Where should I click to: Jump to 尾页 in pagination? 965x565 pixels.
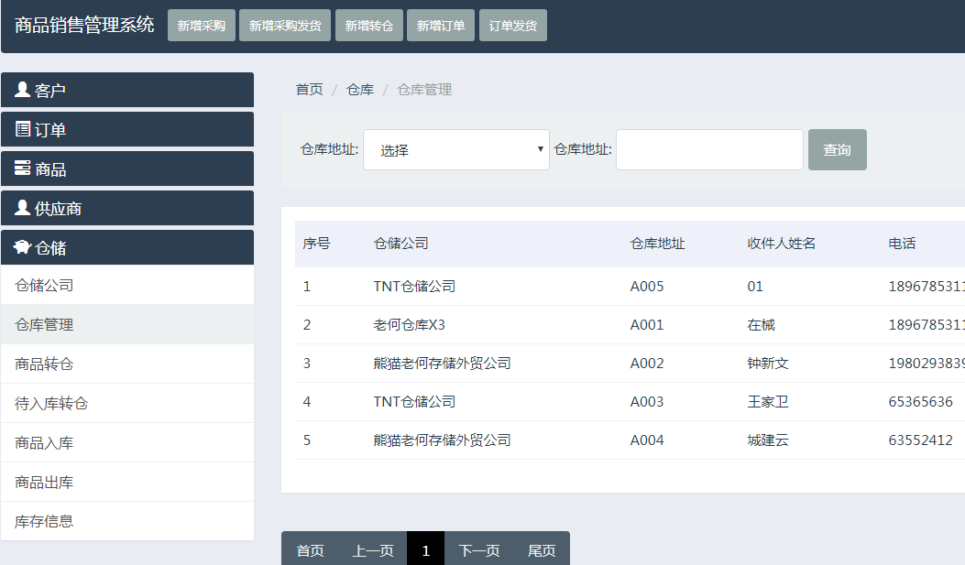pos(542,550)
